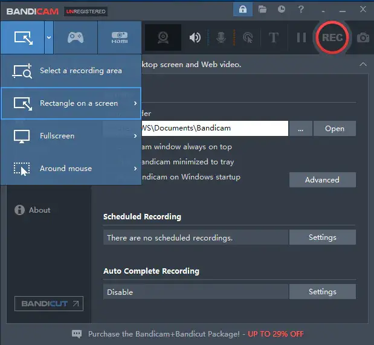Screen dimensions: 374x345
Task: Open the recording mode dropdown arrow
Action: pos(49,37)
